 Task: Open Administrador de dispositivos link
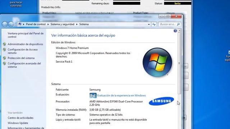pyautogui.click(x=26, y=44)
